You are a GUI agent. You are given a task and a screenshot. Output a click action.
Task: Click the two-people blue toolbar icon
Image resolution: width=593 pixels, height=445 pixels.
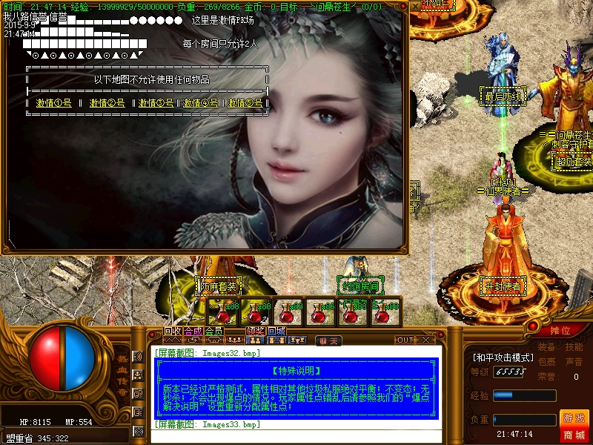click(255, 340)
